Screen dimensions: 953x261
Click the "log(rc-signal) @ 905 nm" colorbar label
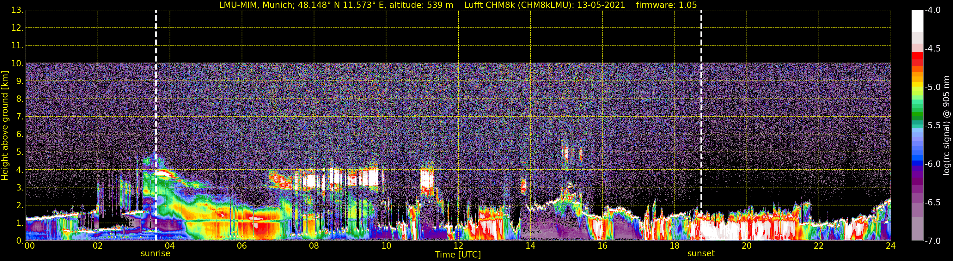tap(946, 125)
